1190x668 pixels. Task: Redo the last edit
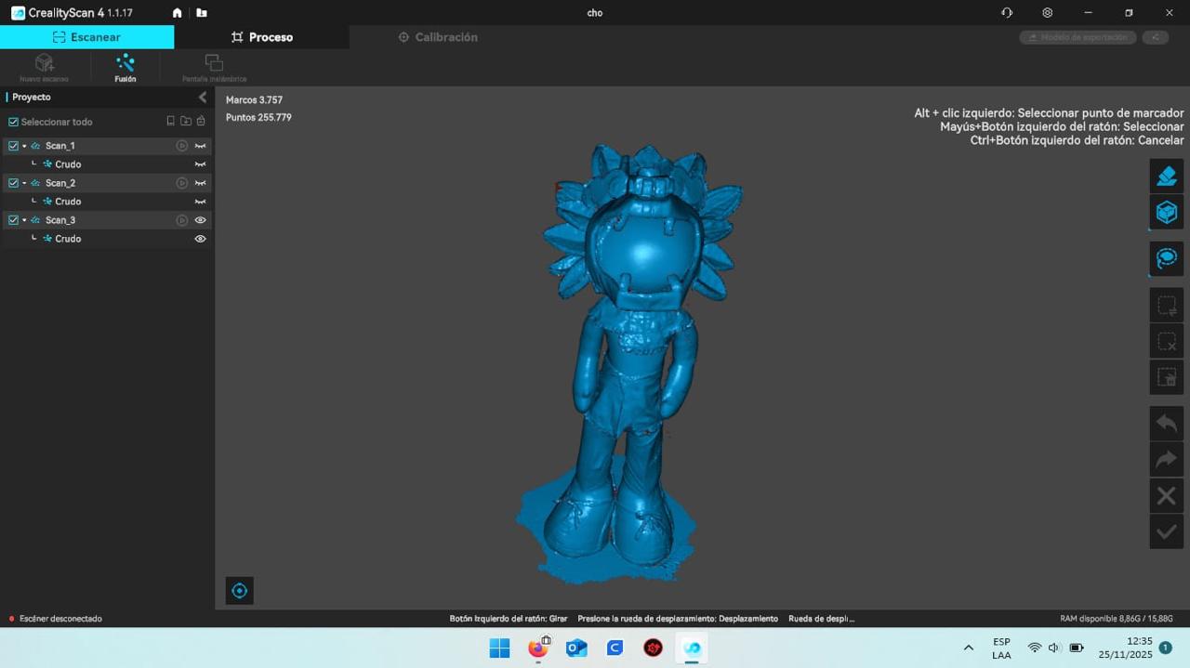[1167, 459]
